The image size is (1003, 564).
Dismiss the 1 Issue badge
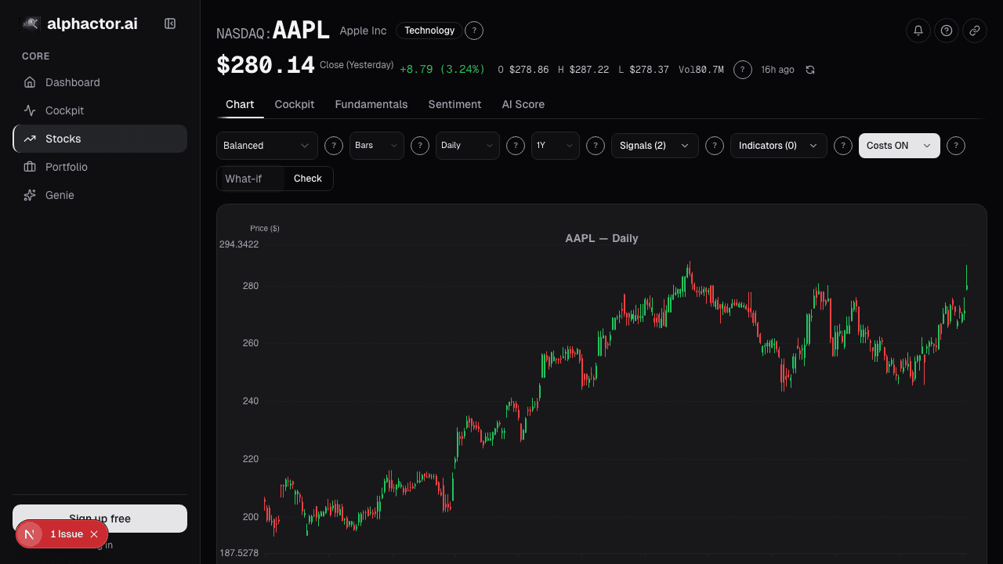pos(94,534)
